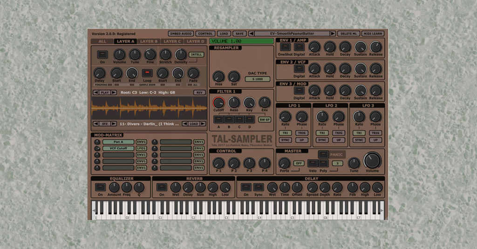Click the SAVE preset button
477x249 pixels.
(x=240, y=34)
